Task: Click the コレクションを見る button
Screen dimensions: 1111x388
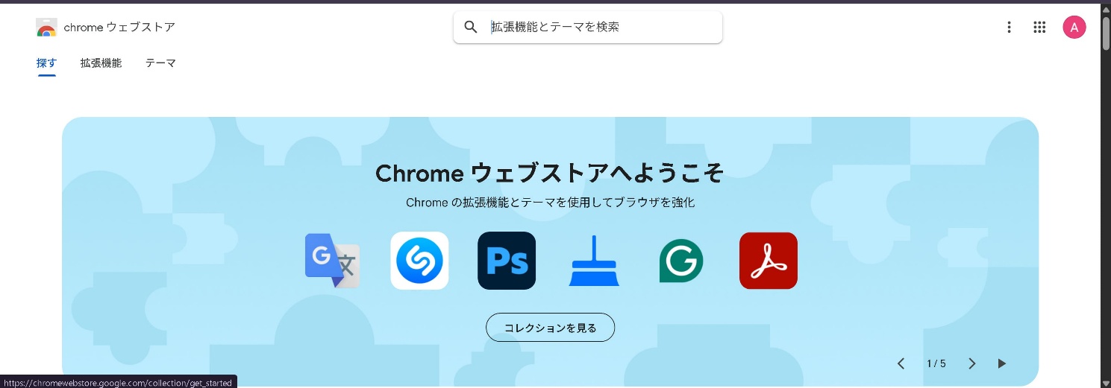Action: [x=550, y=328]
